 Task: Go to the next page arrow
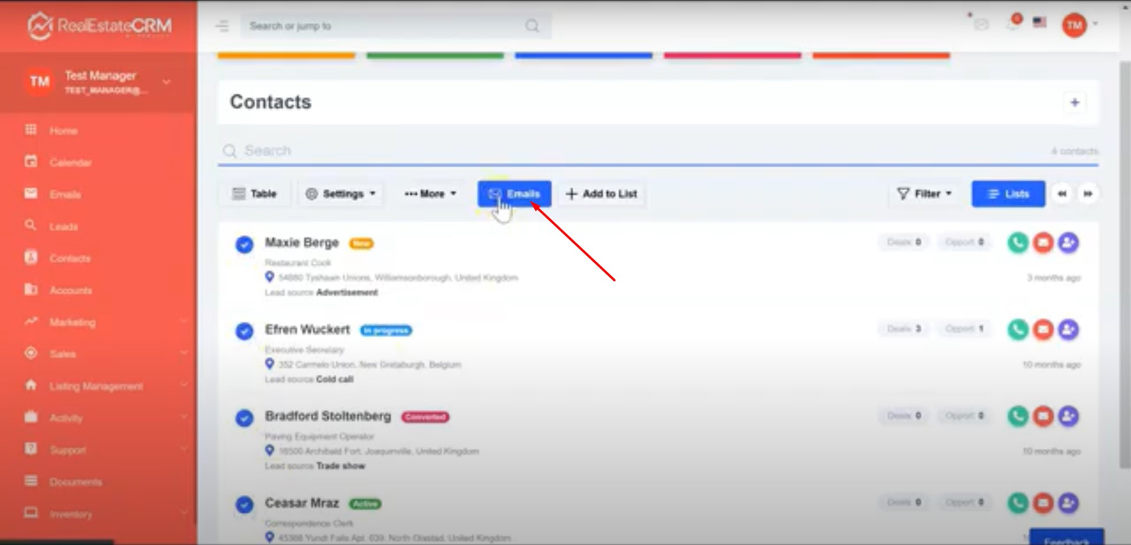[x=1087, y=194]
